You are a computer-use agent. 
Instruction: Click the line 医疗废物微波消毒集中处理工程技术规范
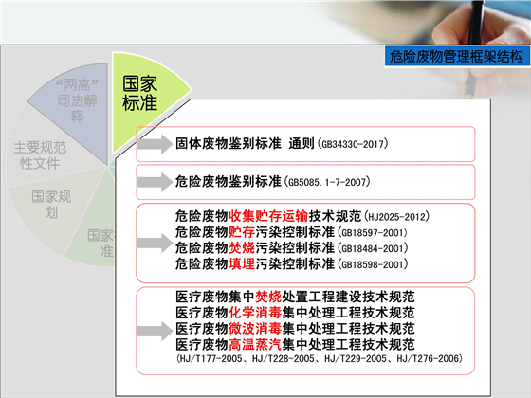point(295,329)
